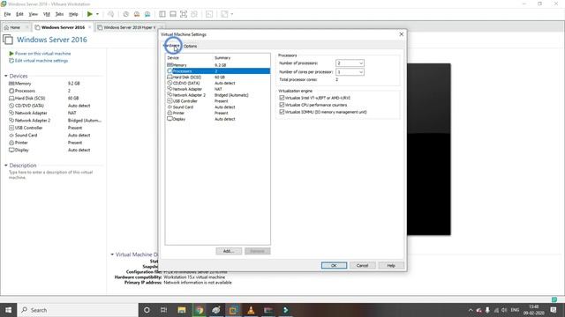Collapse the Virtual Machine Details section
Screen dimensions: 565x317
coord(112,254)
